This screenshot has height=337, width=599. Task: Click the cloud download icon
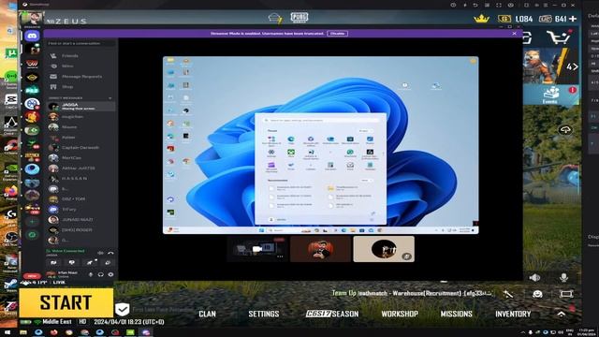coord(565,130)
